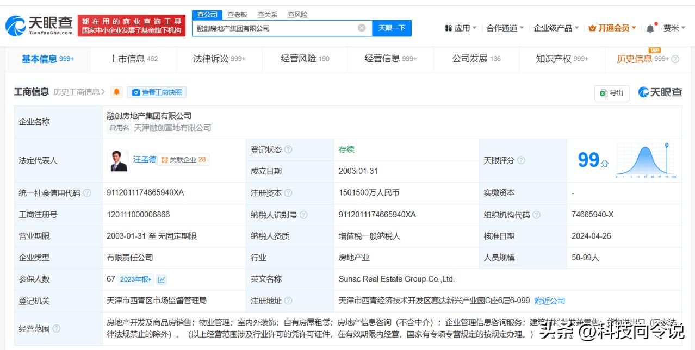
Task: Click the red promotional banner
Action: point(131,26)
